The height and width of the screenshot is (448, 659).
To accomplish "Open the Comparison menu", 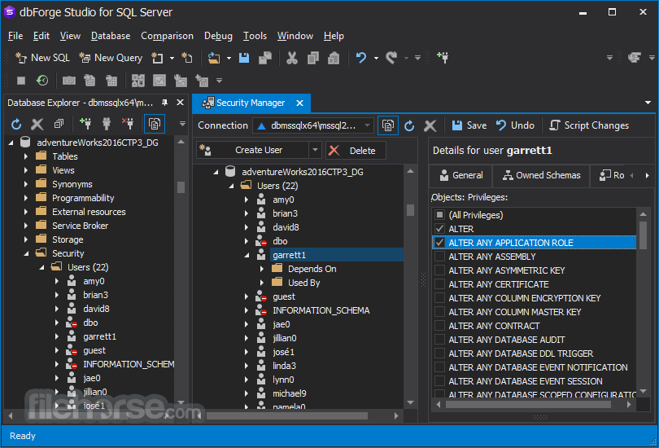I will click(x=167, y=36).
